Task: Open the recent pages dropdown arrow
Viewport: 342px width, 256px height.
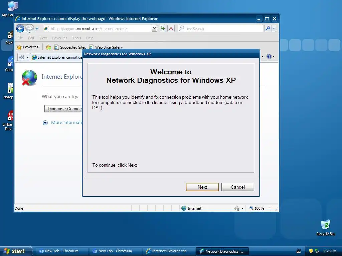Action: pos(37,29)
